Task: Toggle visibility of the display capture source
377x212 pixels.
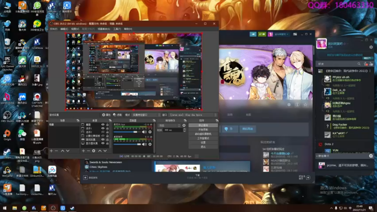Action: [103, 143]
